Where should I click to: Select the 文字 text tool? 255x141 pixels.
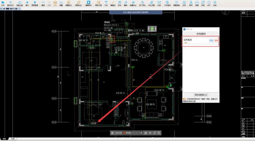[x=106, y=3]
